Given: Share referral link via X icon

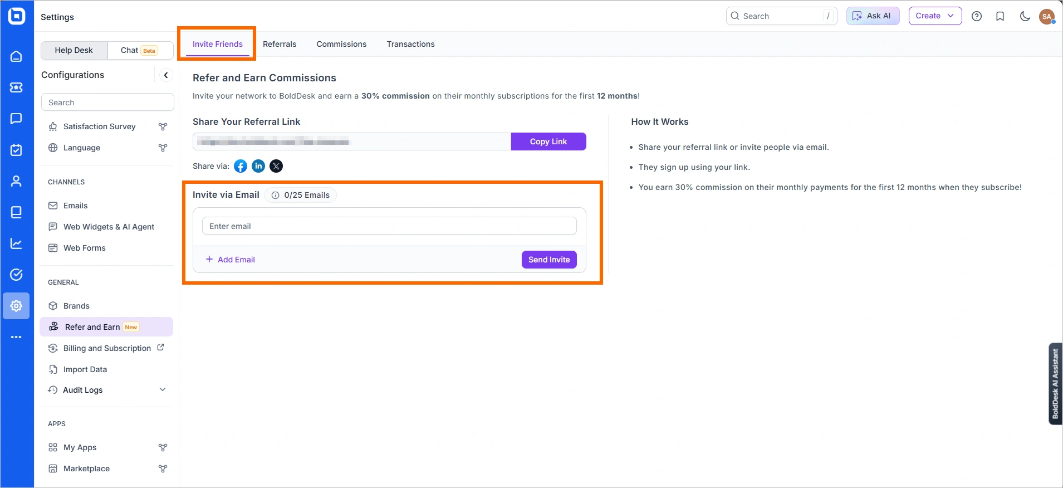Looking at the screenshot, I should tap(276, 166).
